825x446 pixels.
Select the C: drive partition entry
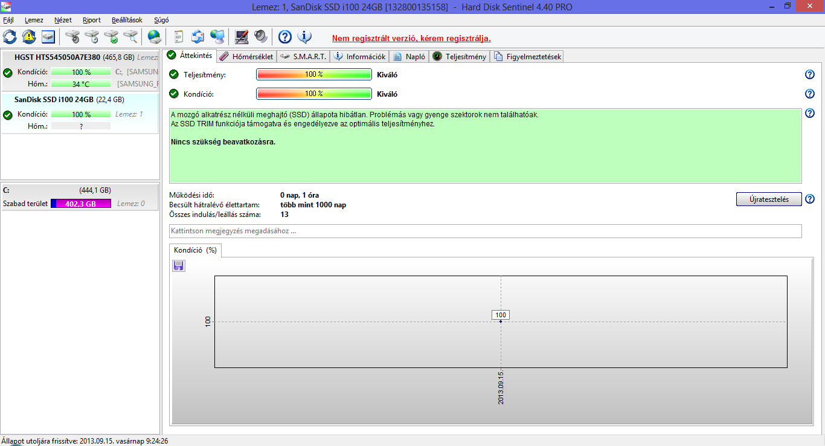tap(80, 197)
